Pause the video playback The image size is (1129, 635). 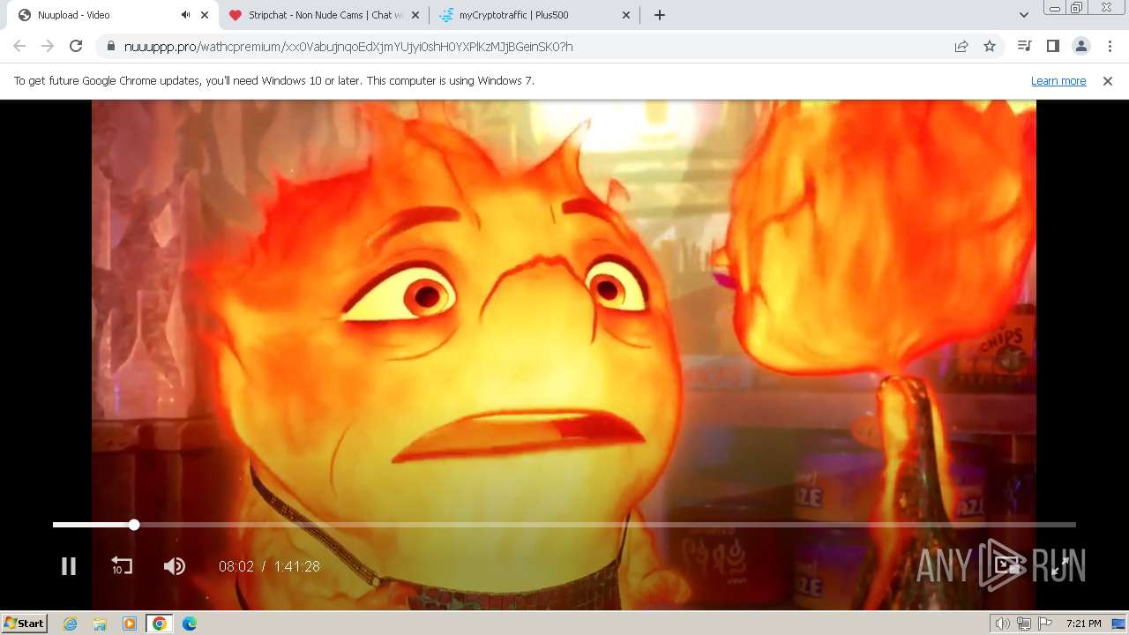pos(69,566)
